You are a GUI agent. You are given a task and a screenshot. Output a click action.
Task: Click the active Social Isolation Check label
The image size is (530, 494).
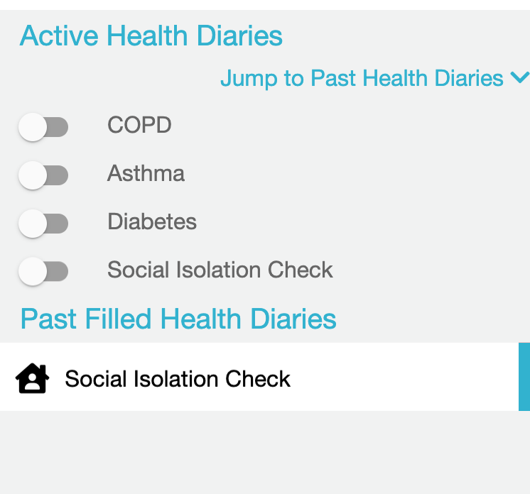click(220, 270)
